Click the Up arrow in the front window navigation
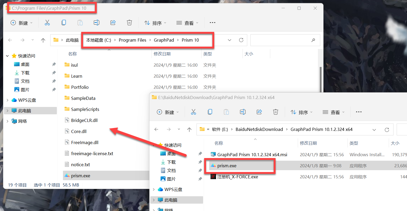This screenshot has width=407, height=211. click(189, 129)
